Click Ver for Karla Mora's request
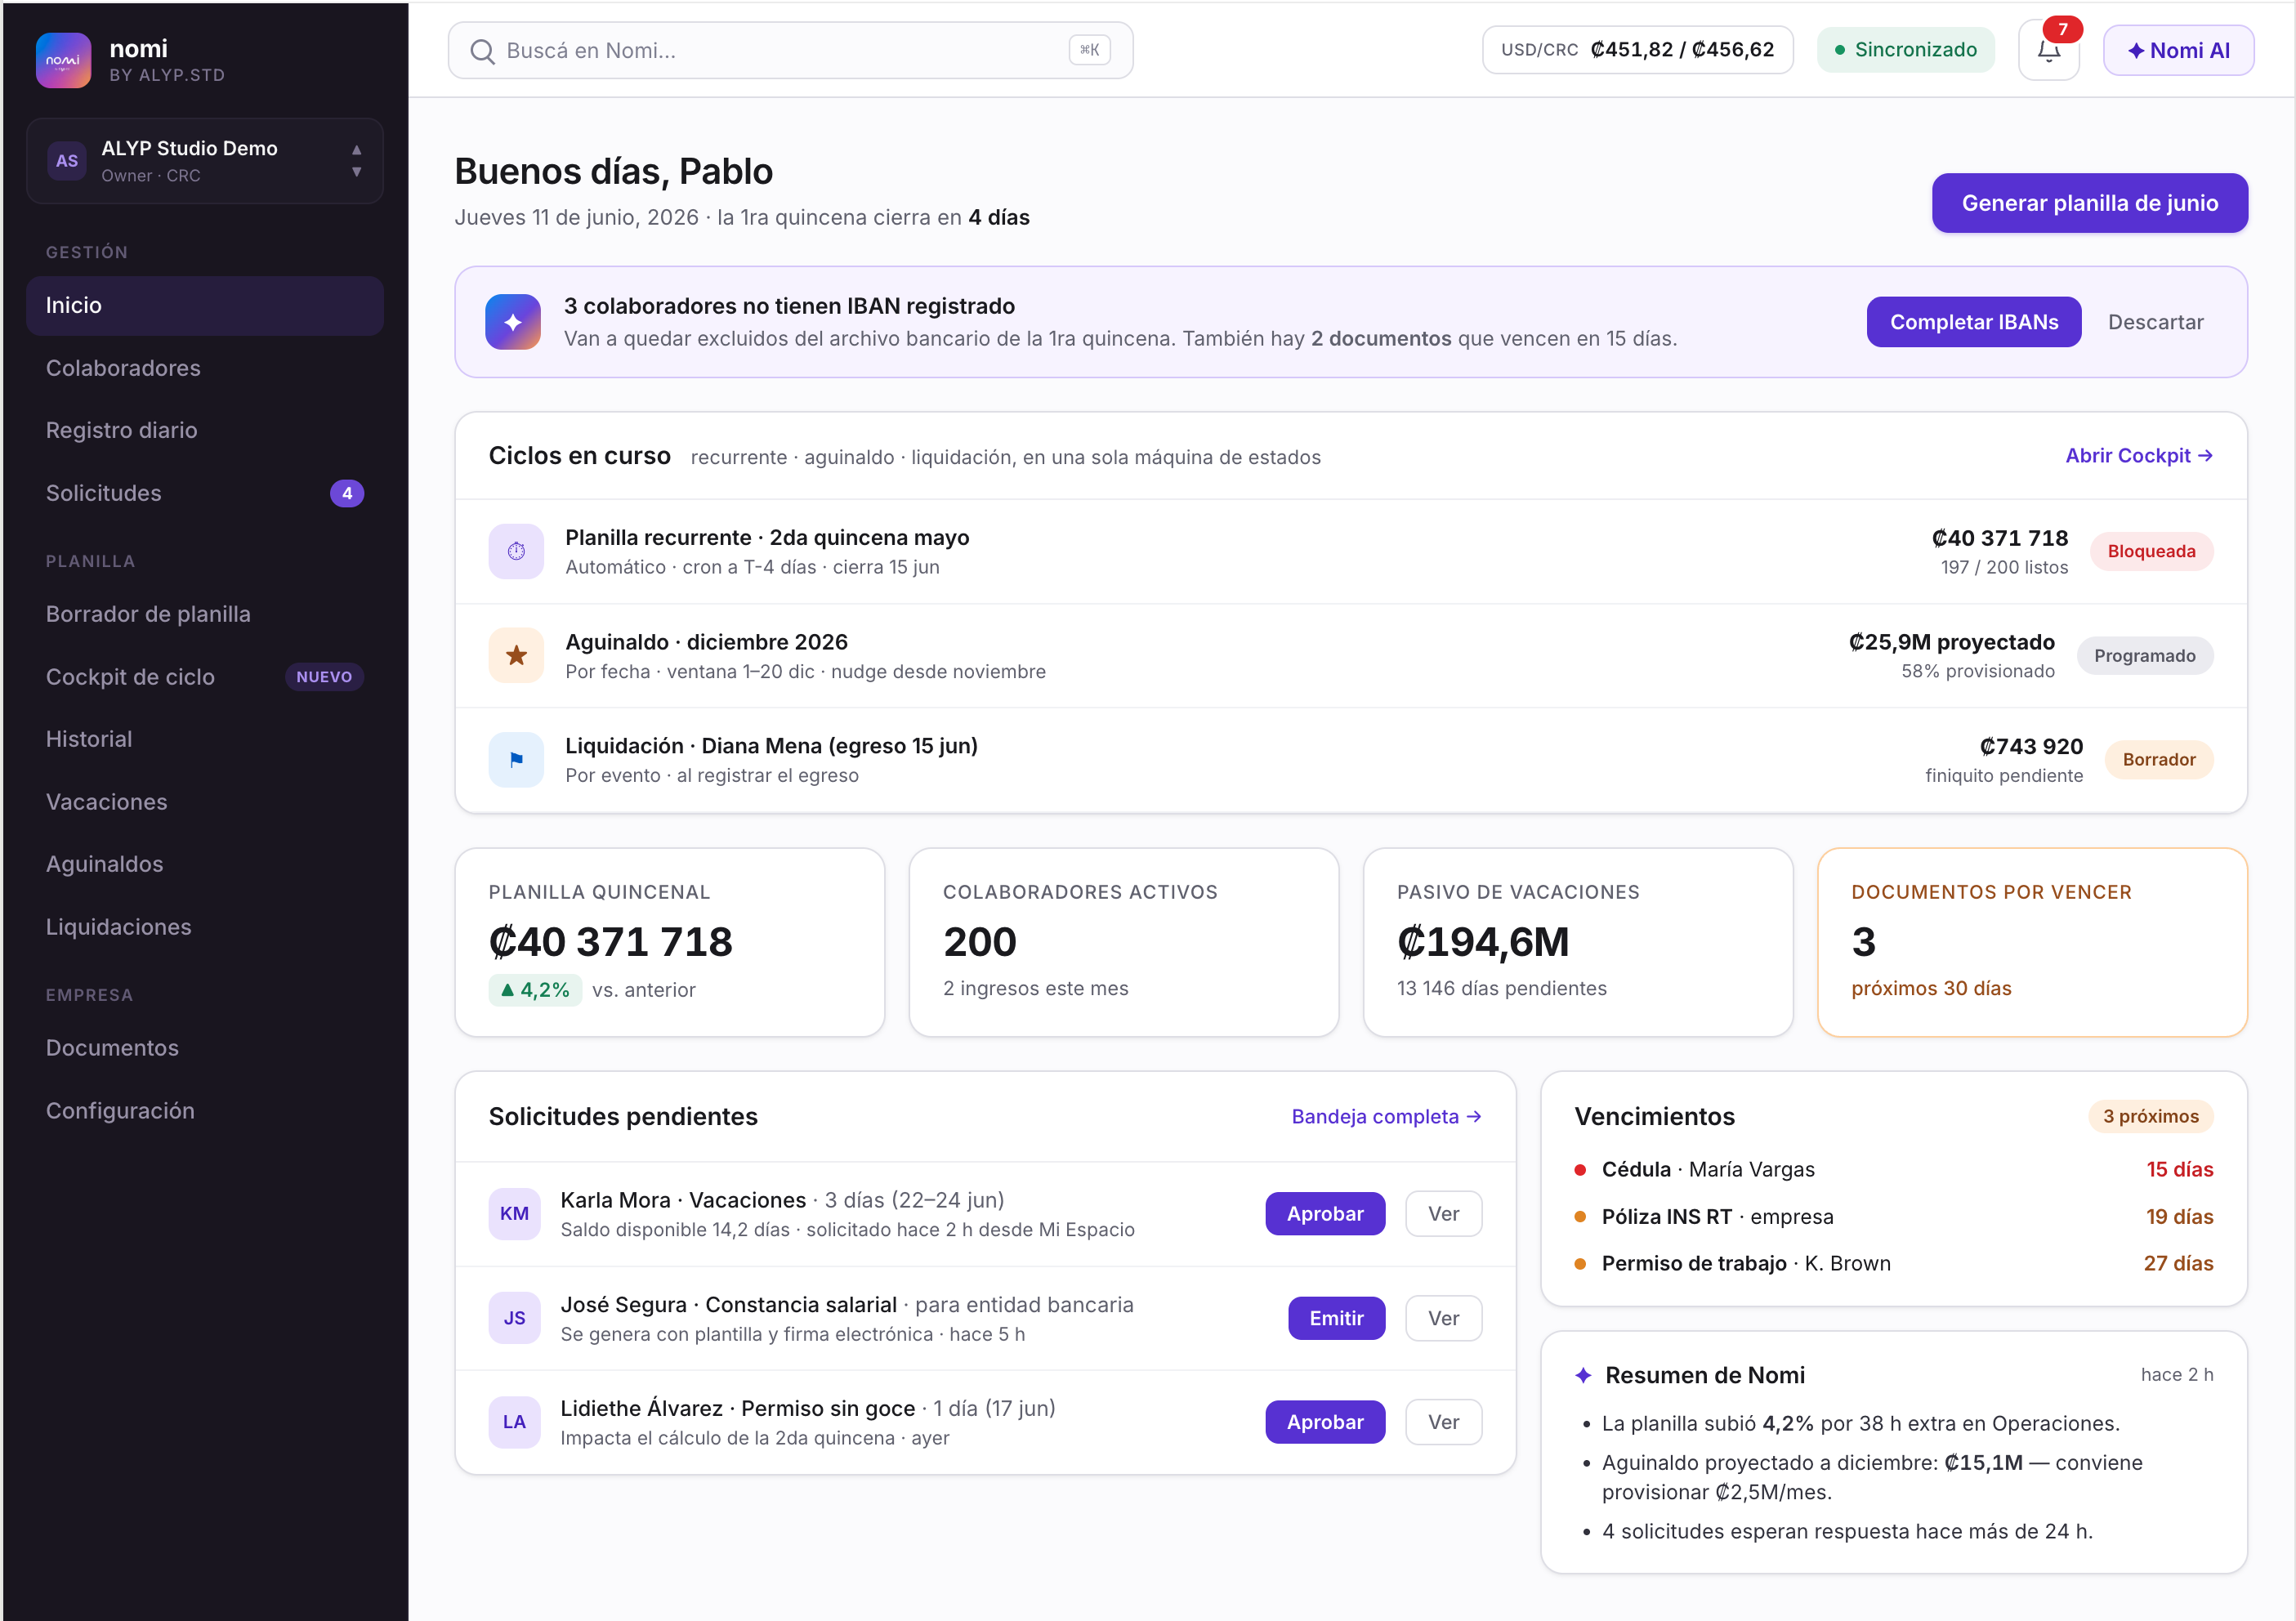 (x=1443, y=1214)
